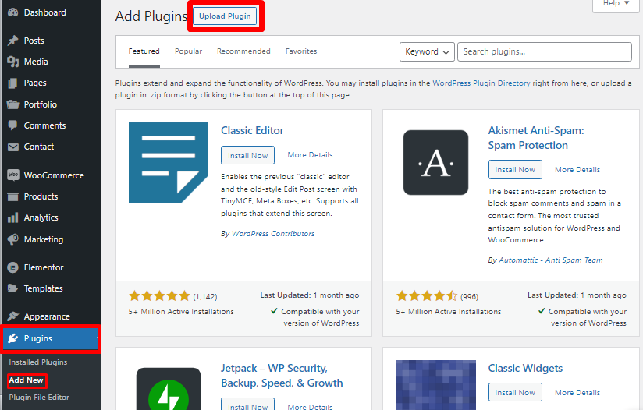Open the Jetpack plugin title link
This screenshot has height=410, width=643.
coord(282,376)
